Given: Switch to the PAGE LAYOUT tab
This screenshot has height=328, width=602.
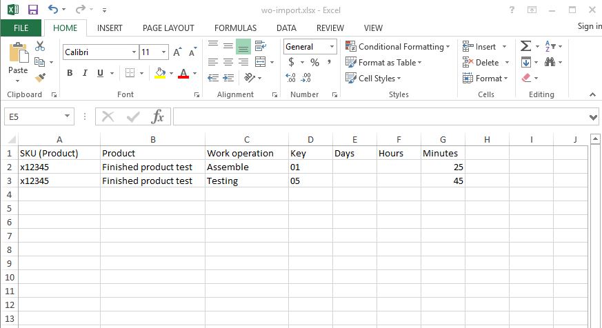Looking at the screenshot, I should (x=168, y=28).
